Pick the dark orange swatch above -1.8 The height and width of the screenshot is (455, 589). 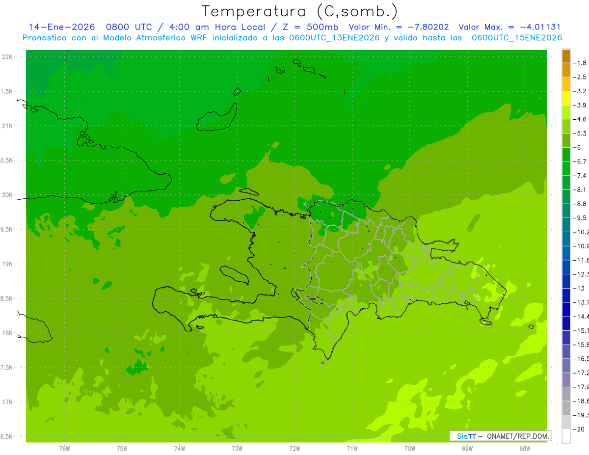coord(566,56)
